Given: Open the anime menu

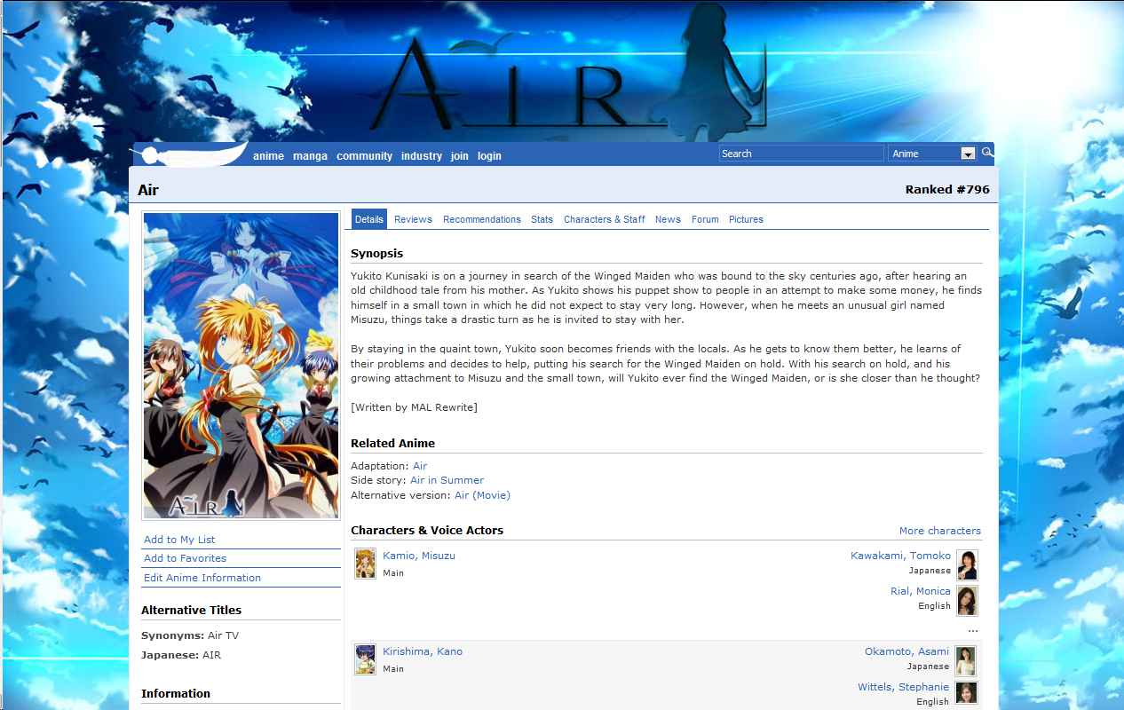Looking at the screenshot, I should [x=268, y=156].
